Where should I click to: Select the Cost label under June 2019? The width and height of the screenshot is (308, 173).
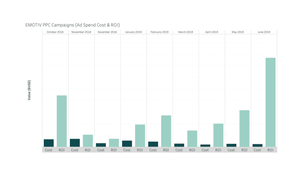click(257, 150)
